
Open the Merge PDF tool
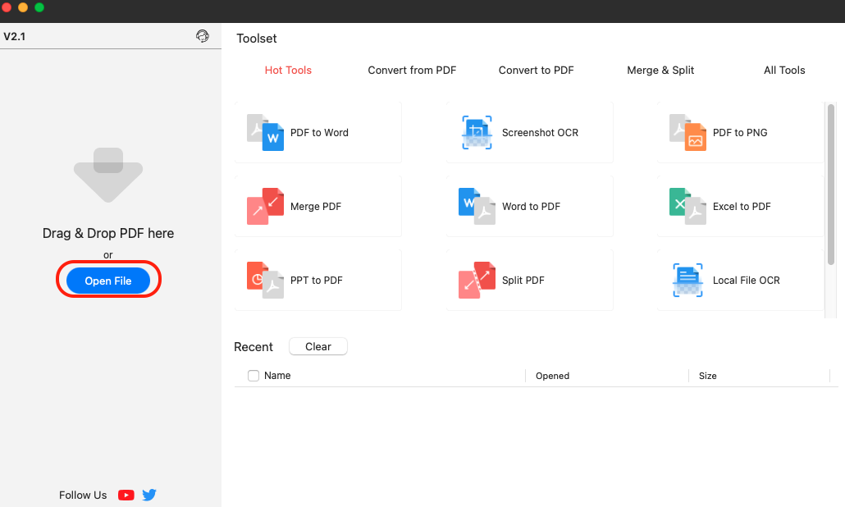317,206
